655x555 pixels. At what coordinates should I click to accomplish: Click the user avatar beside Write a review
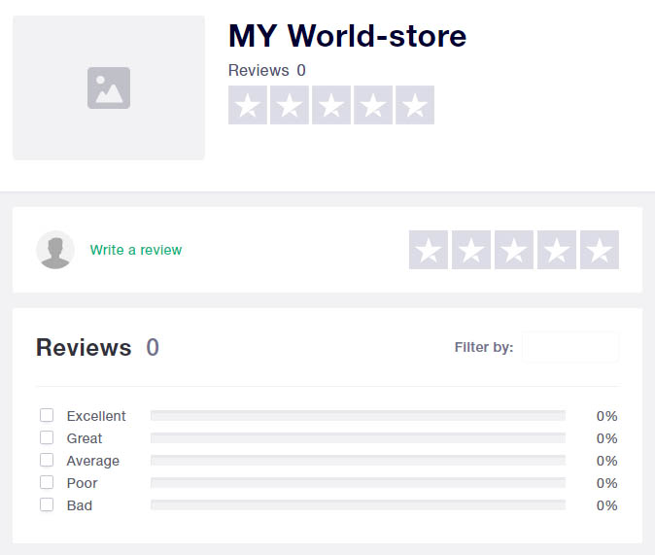[x=55, y=250]
